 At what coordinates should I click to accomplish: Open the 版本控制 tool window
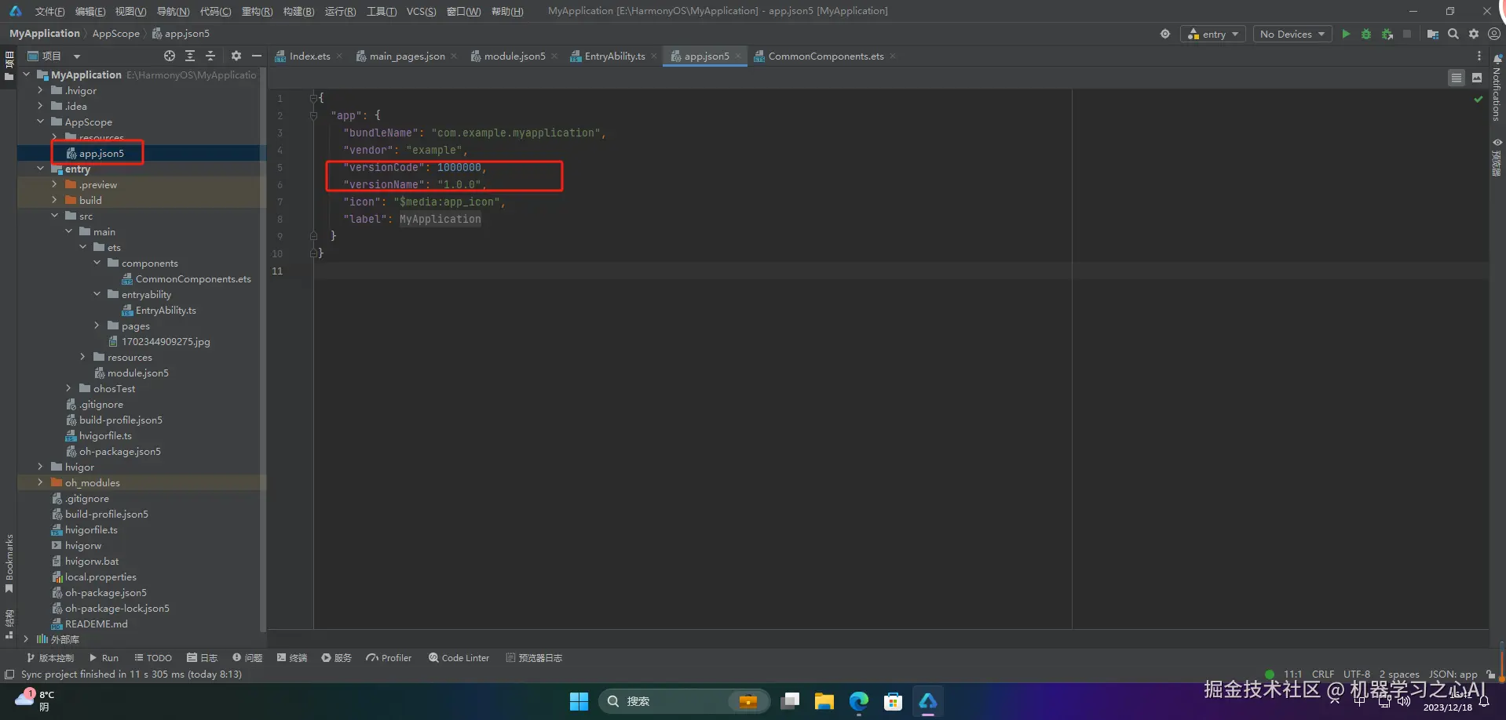pos(50,658)
